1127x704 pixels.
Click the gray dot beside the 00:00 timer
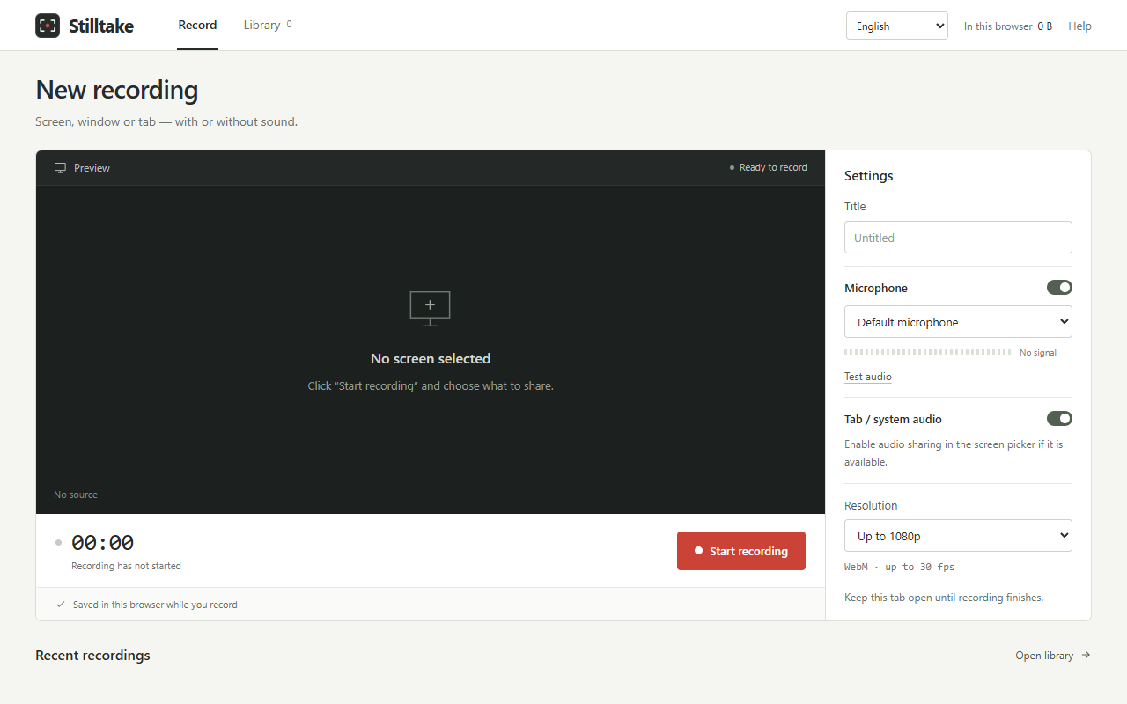tap(58, 542)
